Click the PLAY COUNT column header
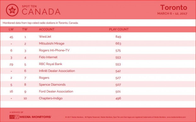196x122 pixels. coord(119,29)
